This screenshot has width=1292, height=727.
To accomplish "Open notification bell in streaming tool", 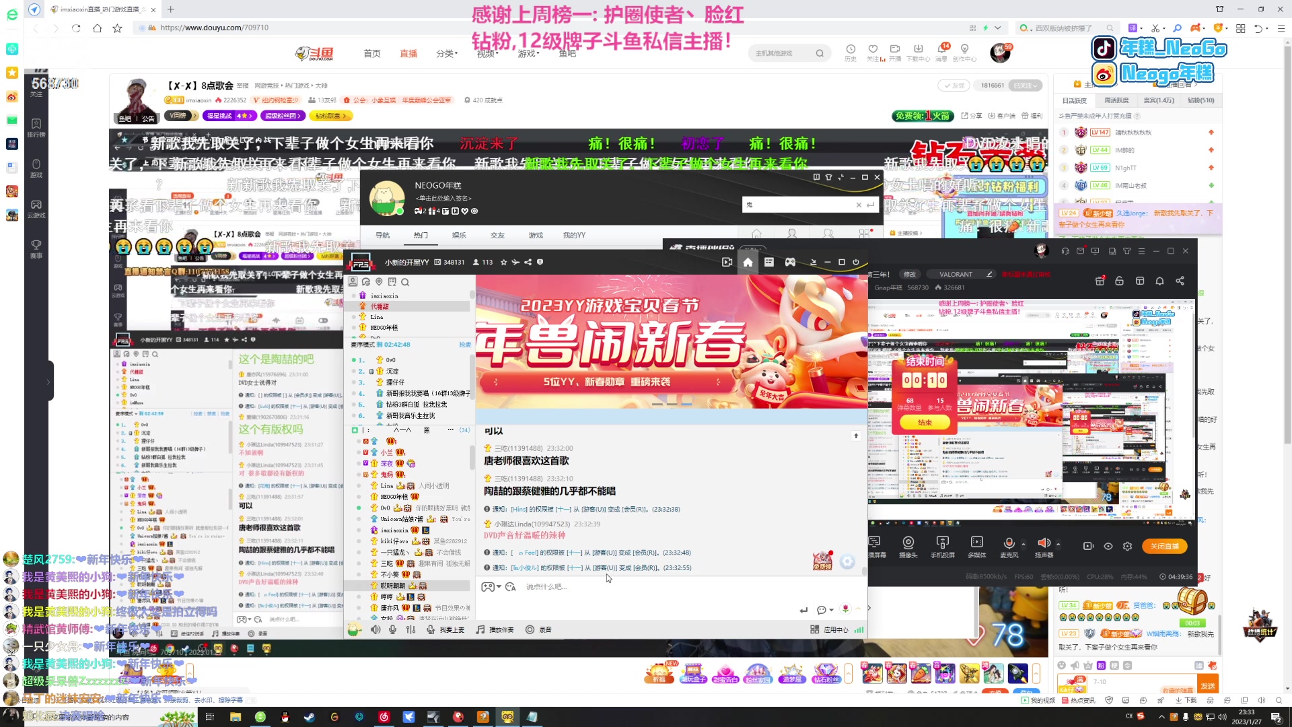I will pos(1159,281).
